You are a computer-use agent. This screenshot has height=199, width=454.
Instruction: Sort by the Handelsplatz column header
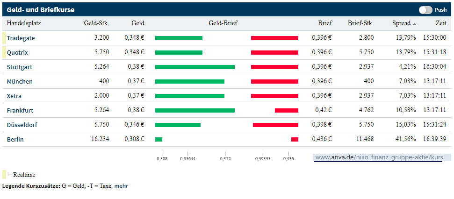pos(23,23)
